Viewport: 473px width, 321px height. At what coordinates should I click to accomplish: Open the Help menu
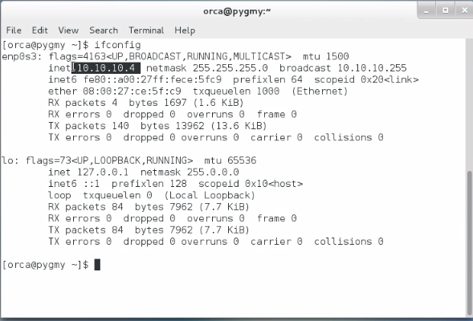tap(185, 30)
